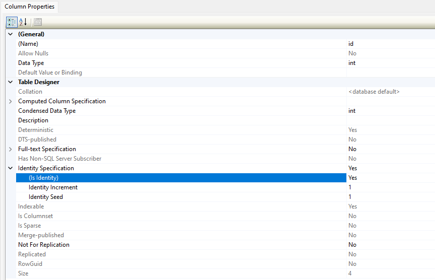Select the Is Columnset property
Screen dimensions: 435x280
coord(181,216)
